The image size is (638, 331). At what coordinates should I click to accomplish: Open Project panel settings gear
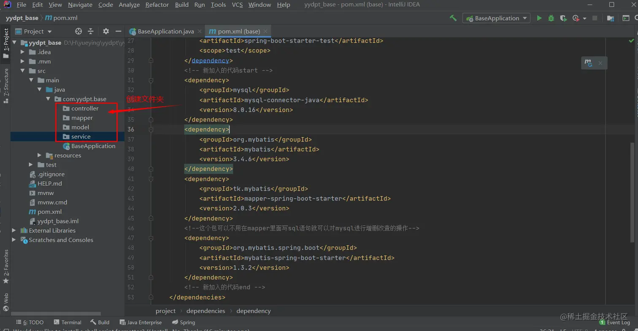tap(106, 31)
